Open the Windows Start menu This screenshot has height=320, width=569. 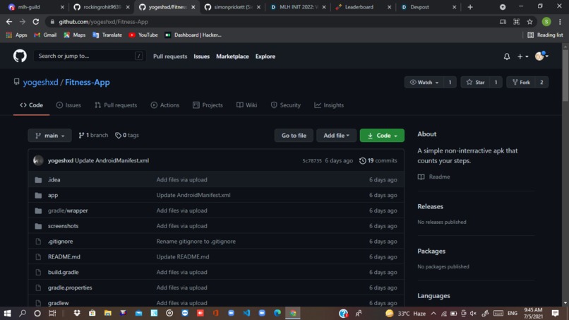[7, 313]
